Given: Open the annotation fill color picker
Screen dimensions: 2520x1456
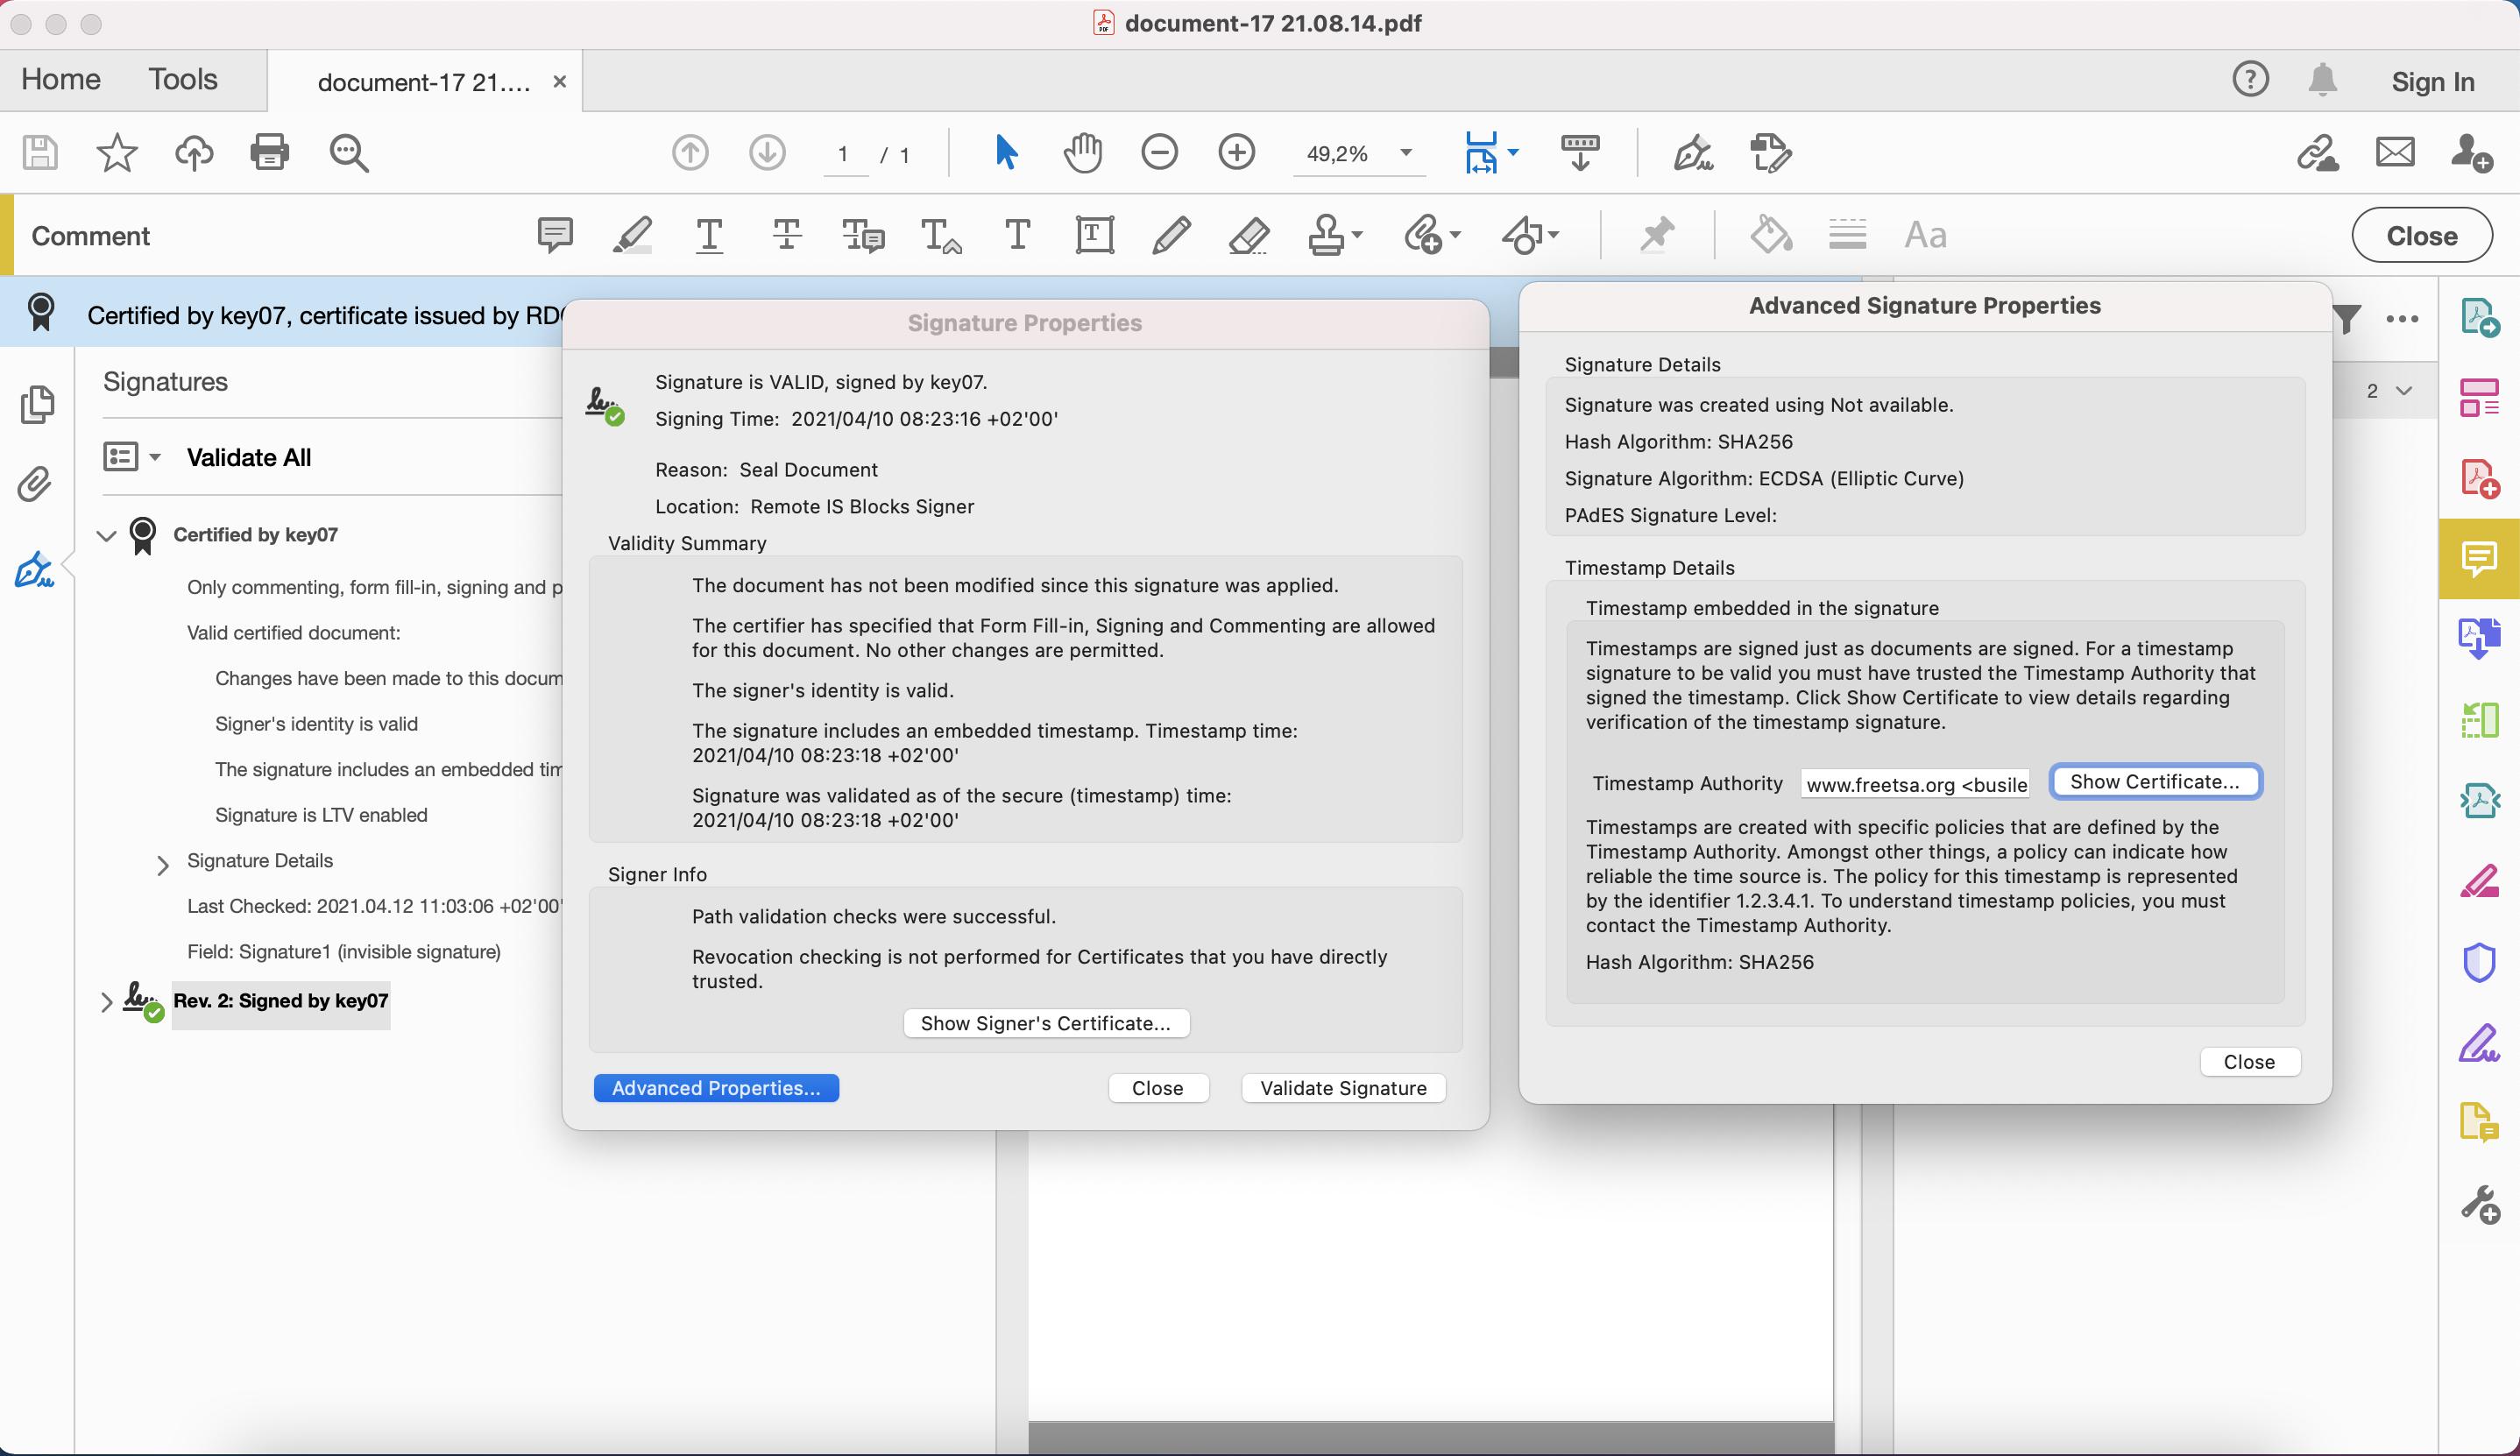Looking at the screenshot, I should [1770, 235].
